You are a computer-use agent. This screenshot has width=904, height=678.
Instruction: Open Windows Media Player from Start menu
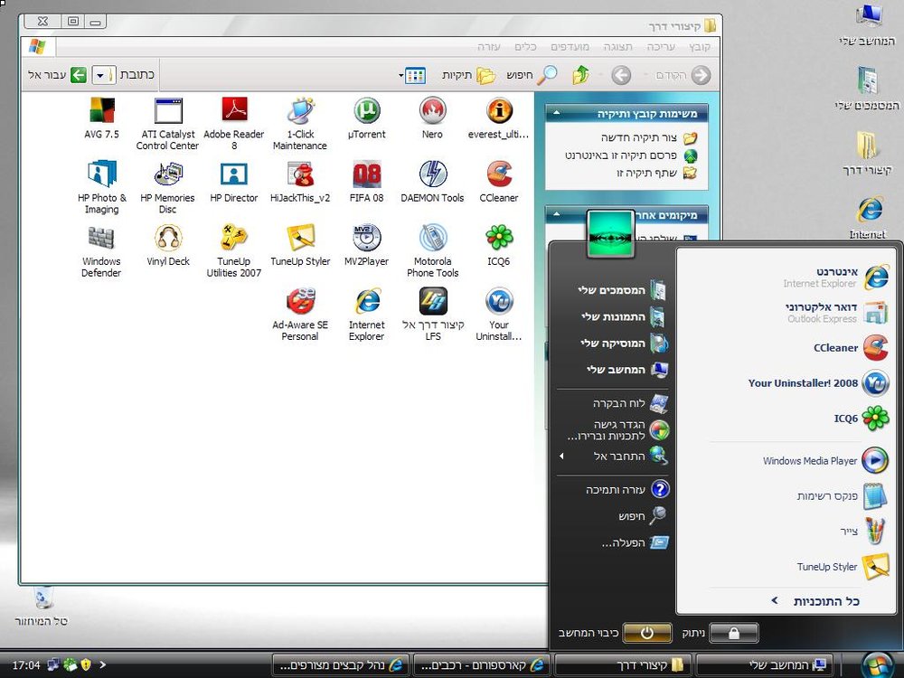(x=825, y=461)
